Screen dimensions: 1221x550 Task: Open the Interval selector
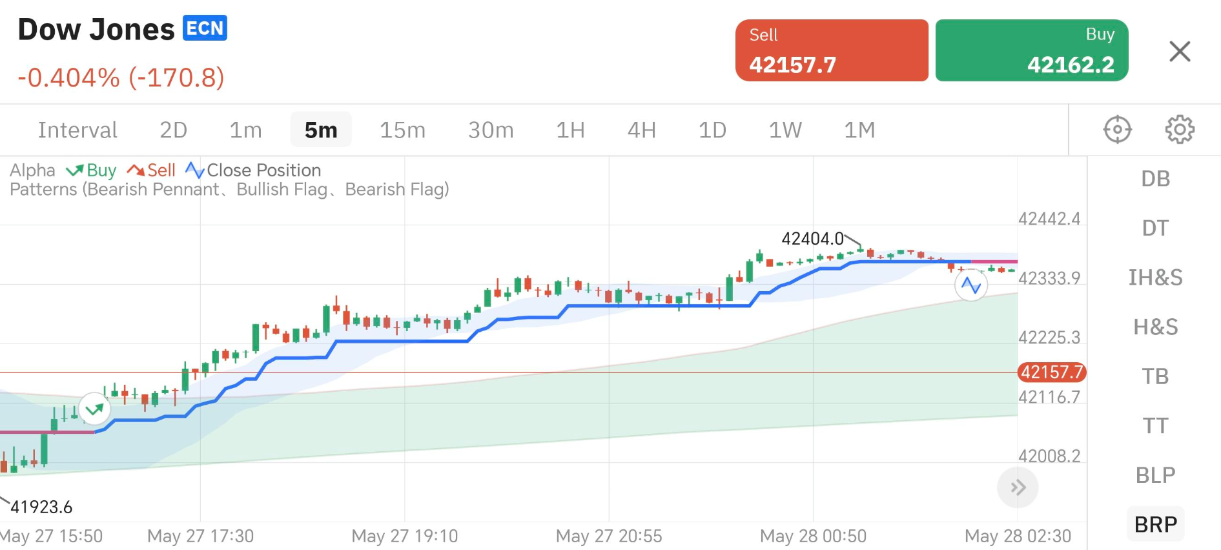[77, 130]
